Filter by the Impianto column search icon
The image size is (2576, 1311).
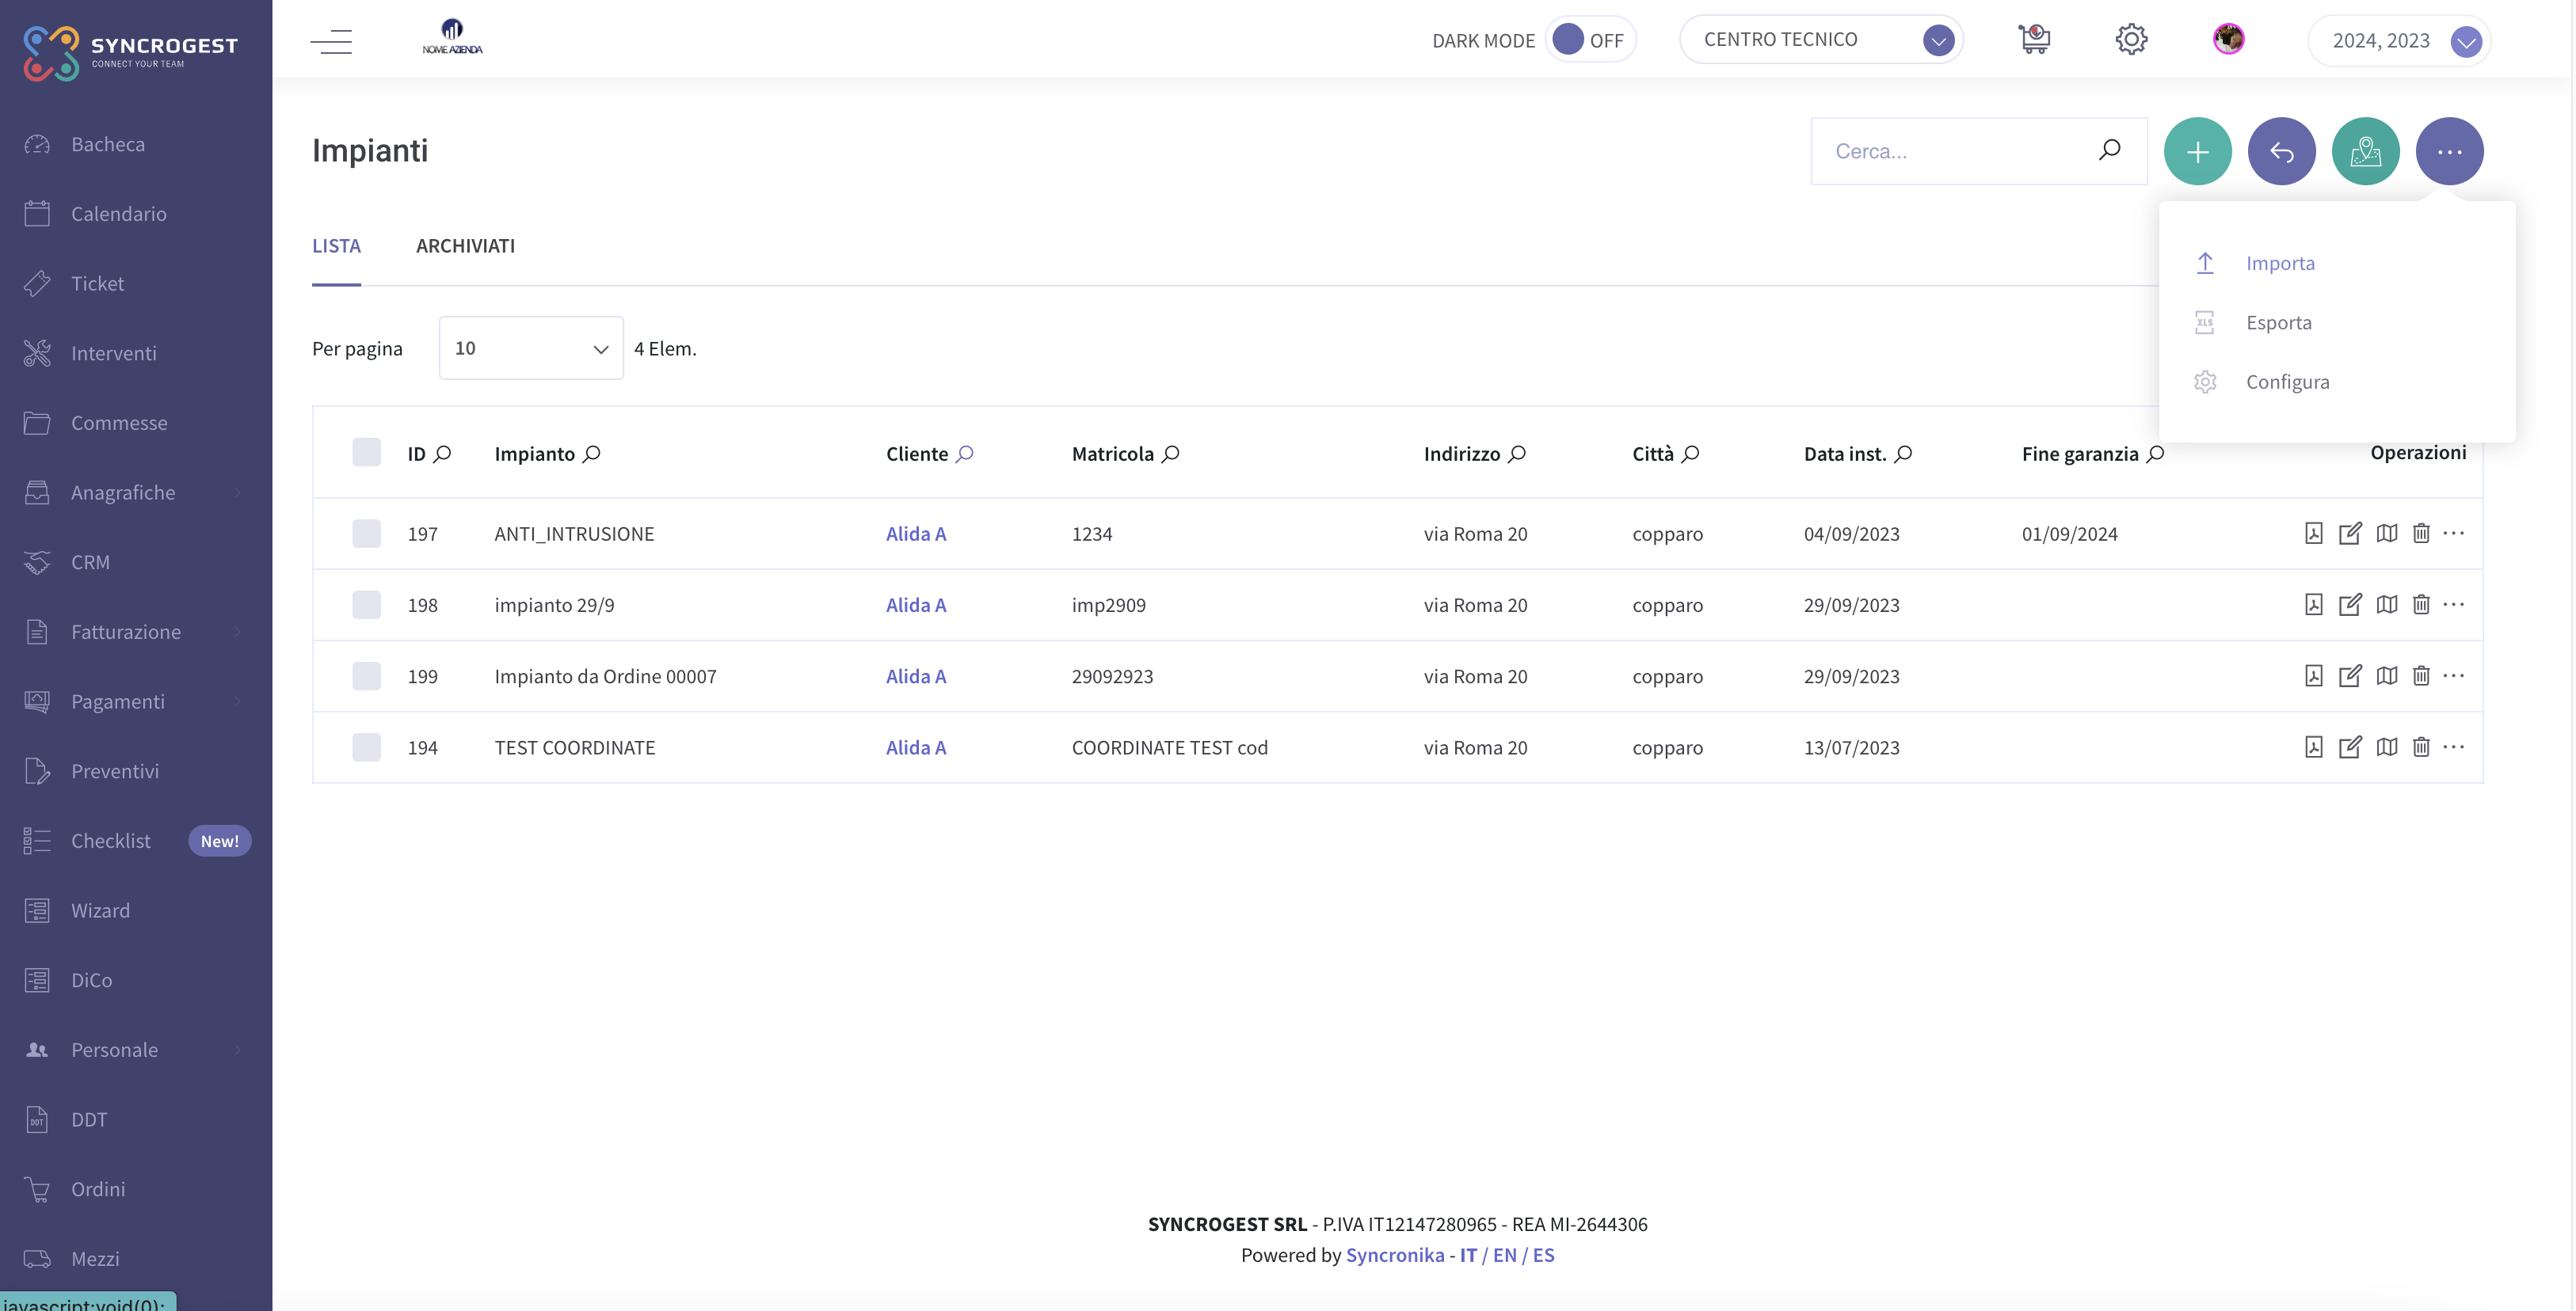591,454
